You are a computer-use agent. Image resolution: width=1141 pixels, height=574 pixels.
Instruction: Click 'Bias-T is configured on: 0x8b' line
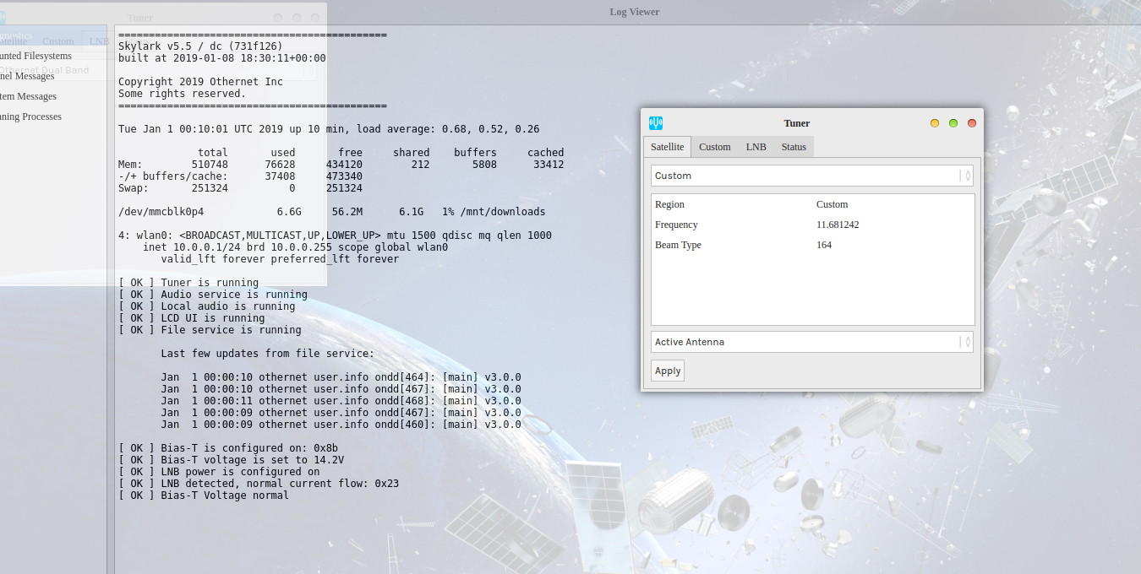(228, 448)
